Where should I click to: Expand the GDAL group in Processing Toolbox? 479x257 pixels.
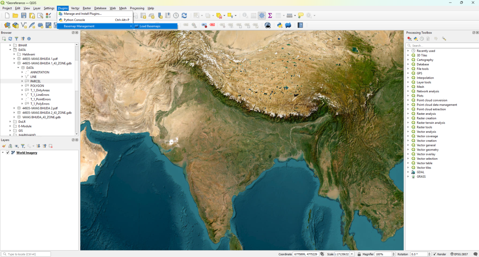(x=409, y=172)
